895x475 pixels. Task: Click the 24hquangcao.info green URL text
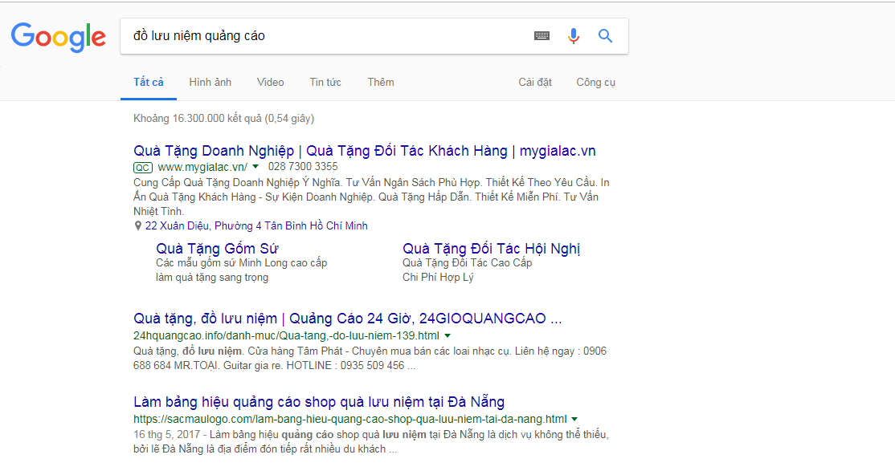287,335
